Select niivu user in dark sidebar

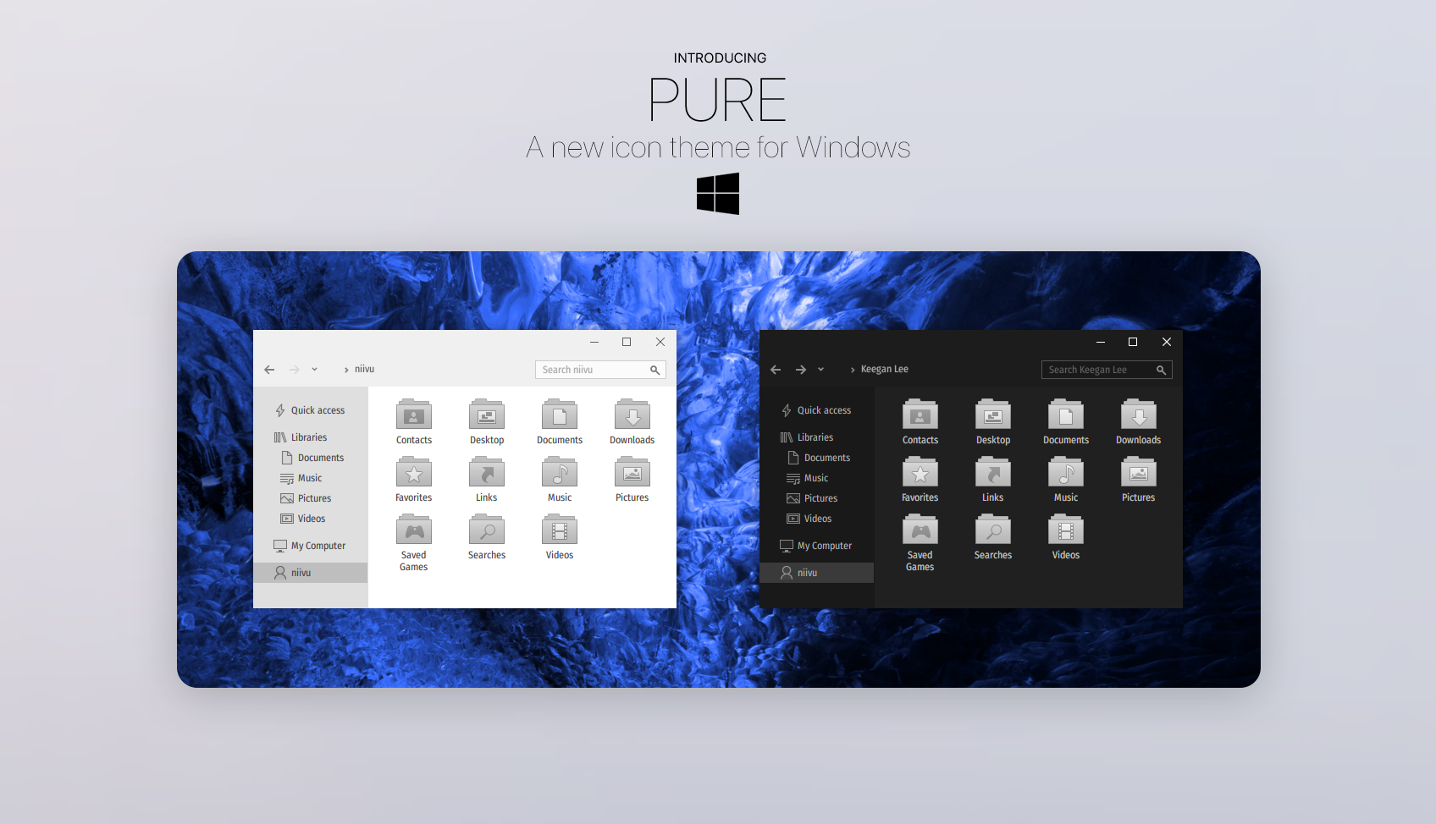coord(816,573)
